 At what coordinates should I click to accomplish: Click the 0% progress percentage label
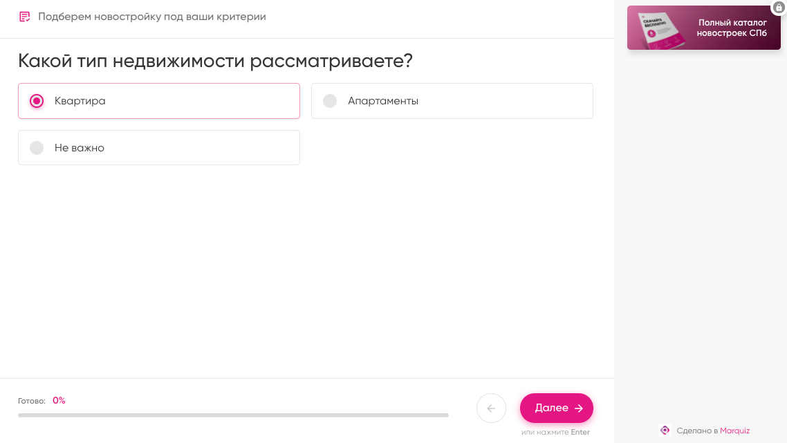pyautogui.click(x=59, y=400)
